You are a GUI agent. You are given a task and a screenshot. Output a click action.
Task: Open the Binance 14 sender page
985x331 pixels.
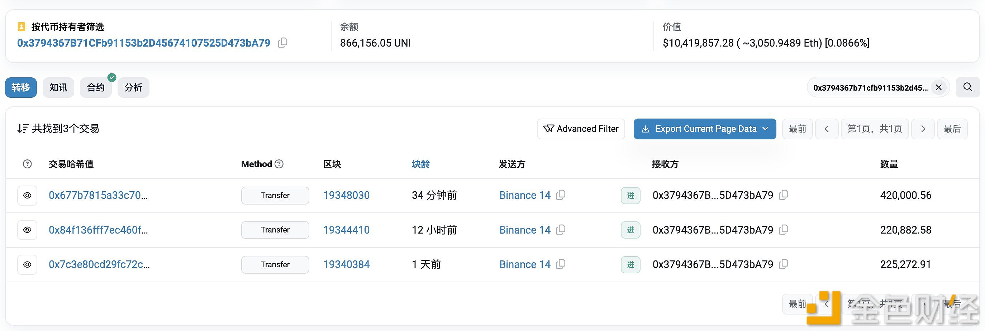click(524, 195)
